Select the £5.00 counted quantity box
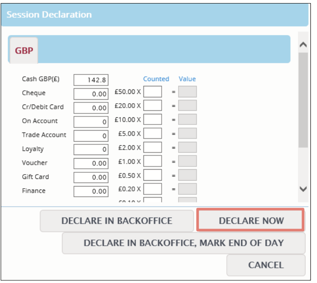The width and height of the screenshot is (317, 283). (153, 133)
